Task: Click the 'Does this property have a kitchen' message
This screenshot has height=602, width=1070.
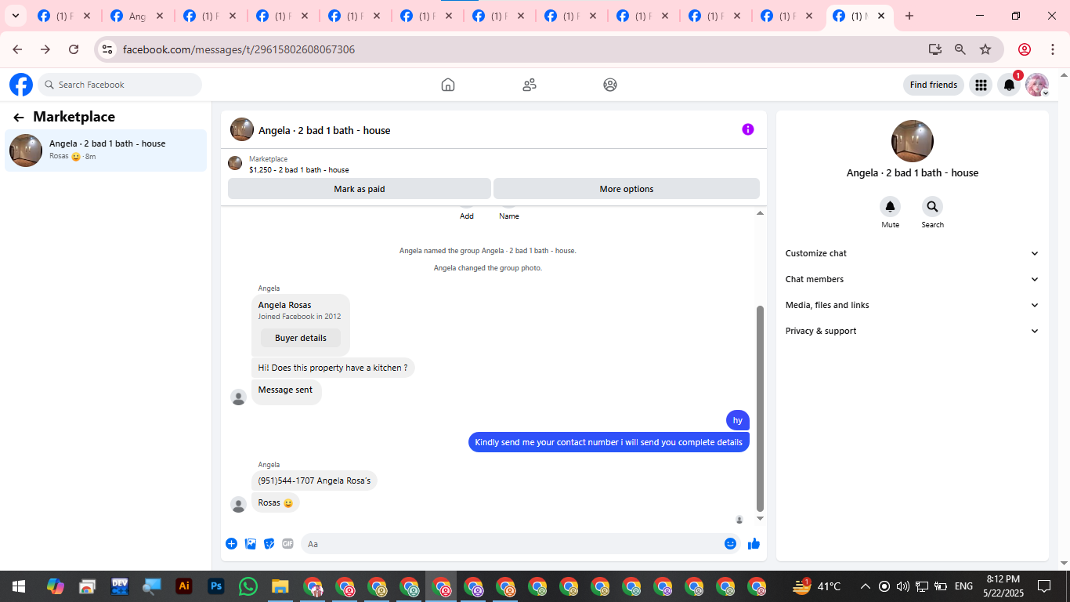Action: tap(333, 368)
